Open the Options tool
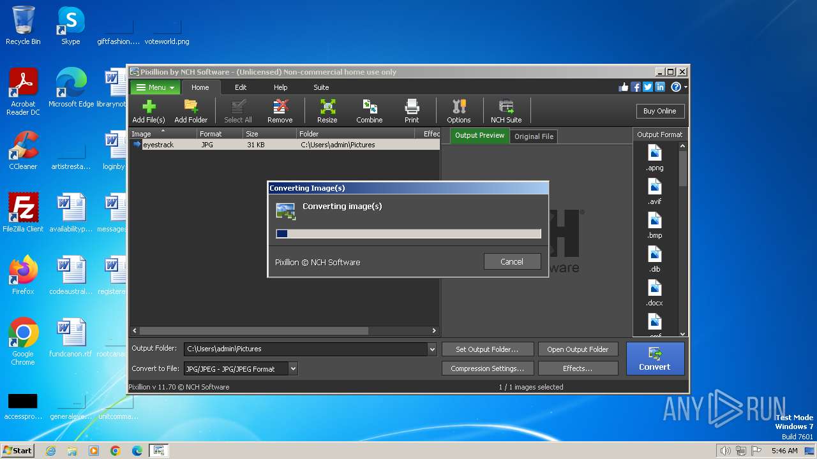 point(459,111)
